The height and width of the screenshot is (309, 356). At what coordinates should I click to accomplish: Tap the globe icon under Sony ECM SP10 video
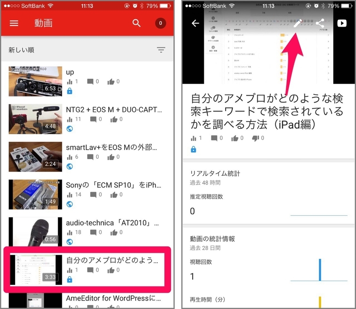[70, 204]
